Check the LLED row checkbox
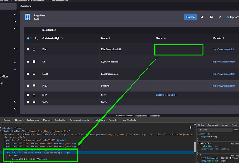The height and width of the screenshot is (163, 239). coord(28,73)
